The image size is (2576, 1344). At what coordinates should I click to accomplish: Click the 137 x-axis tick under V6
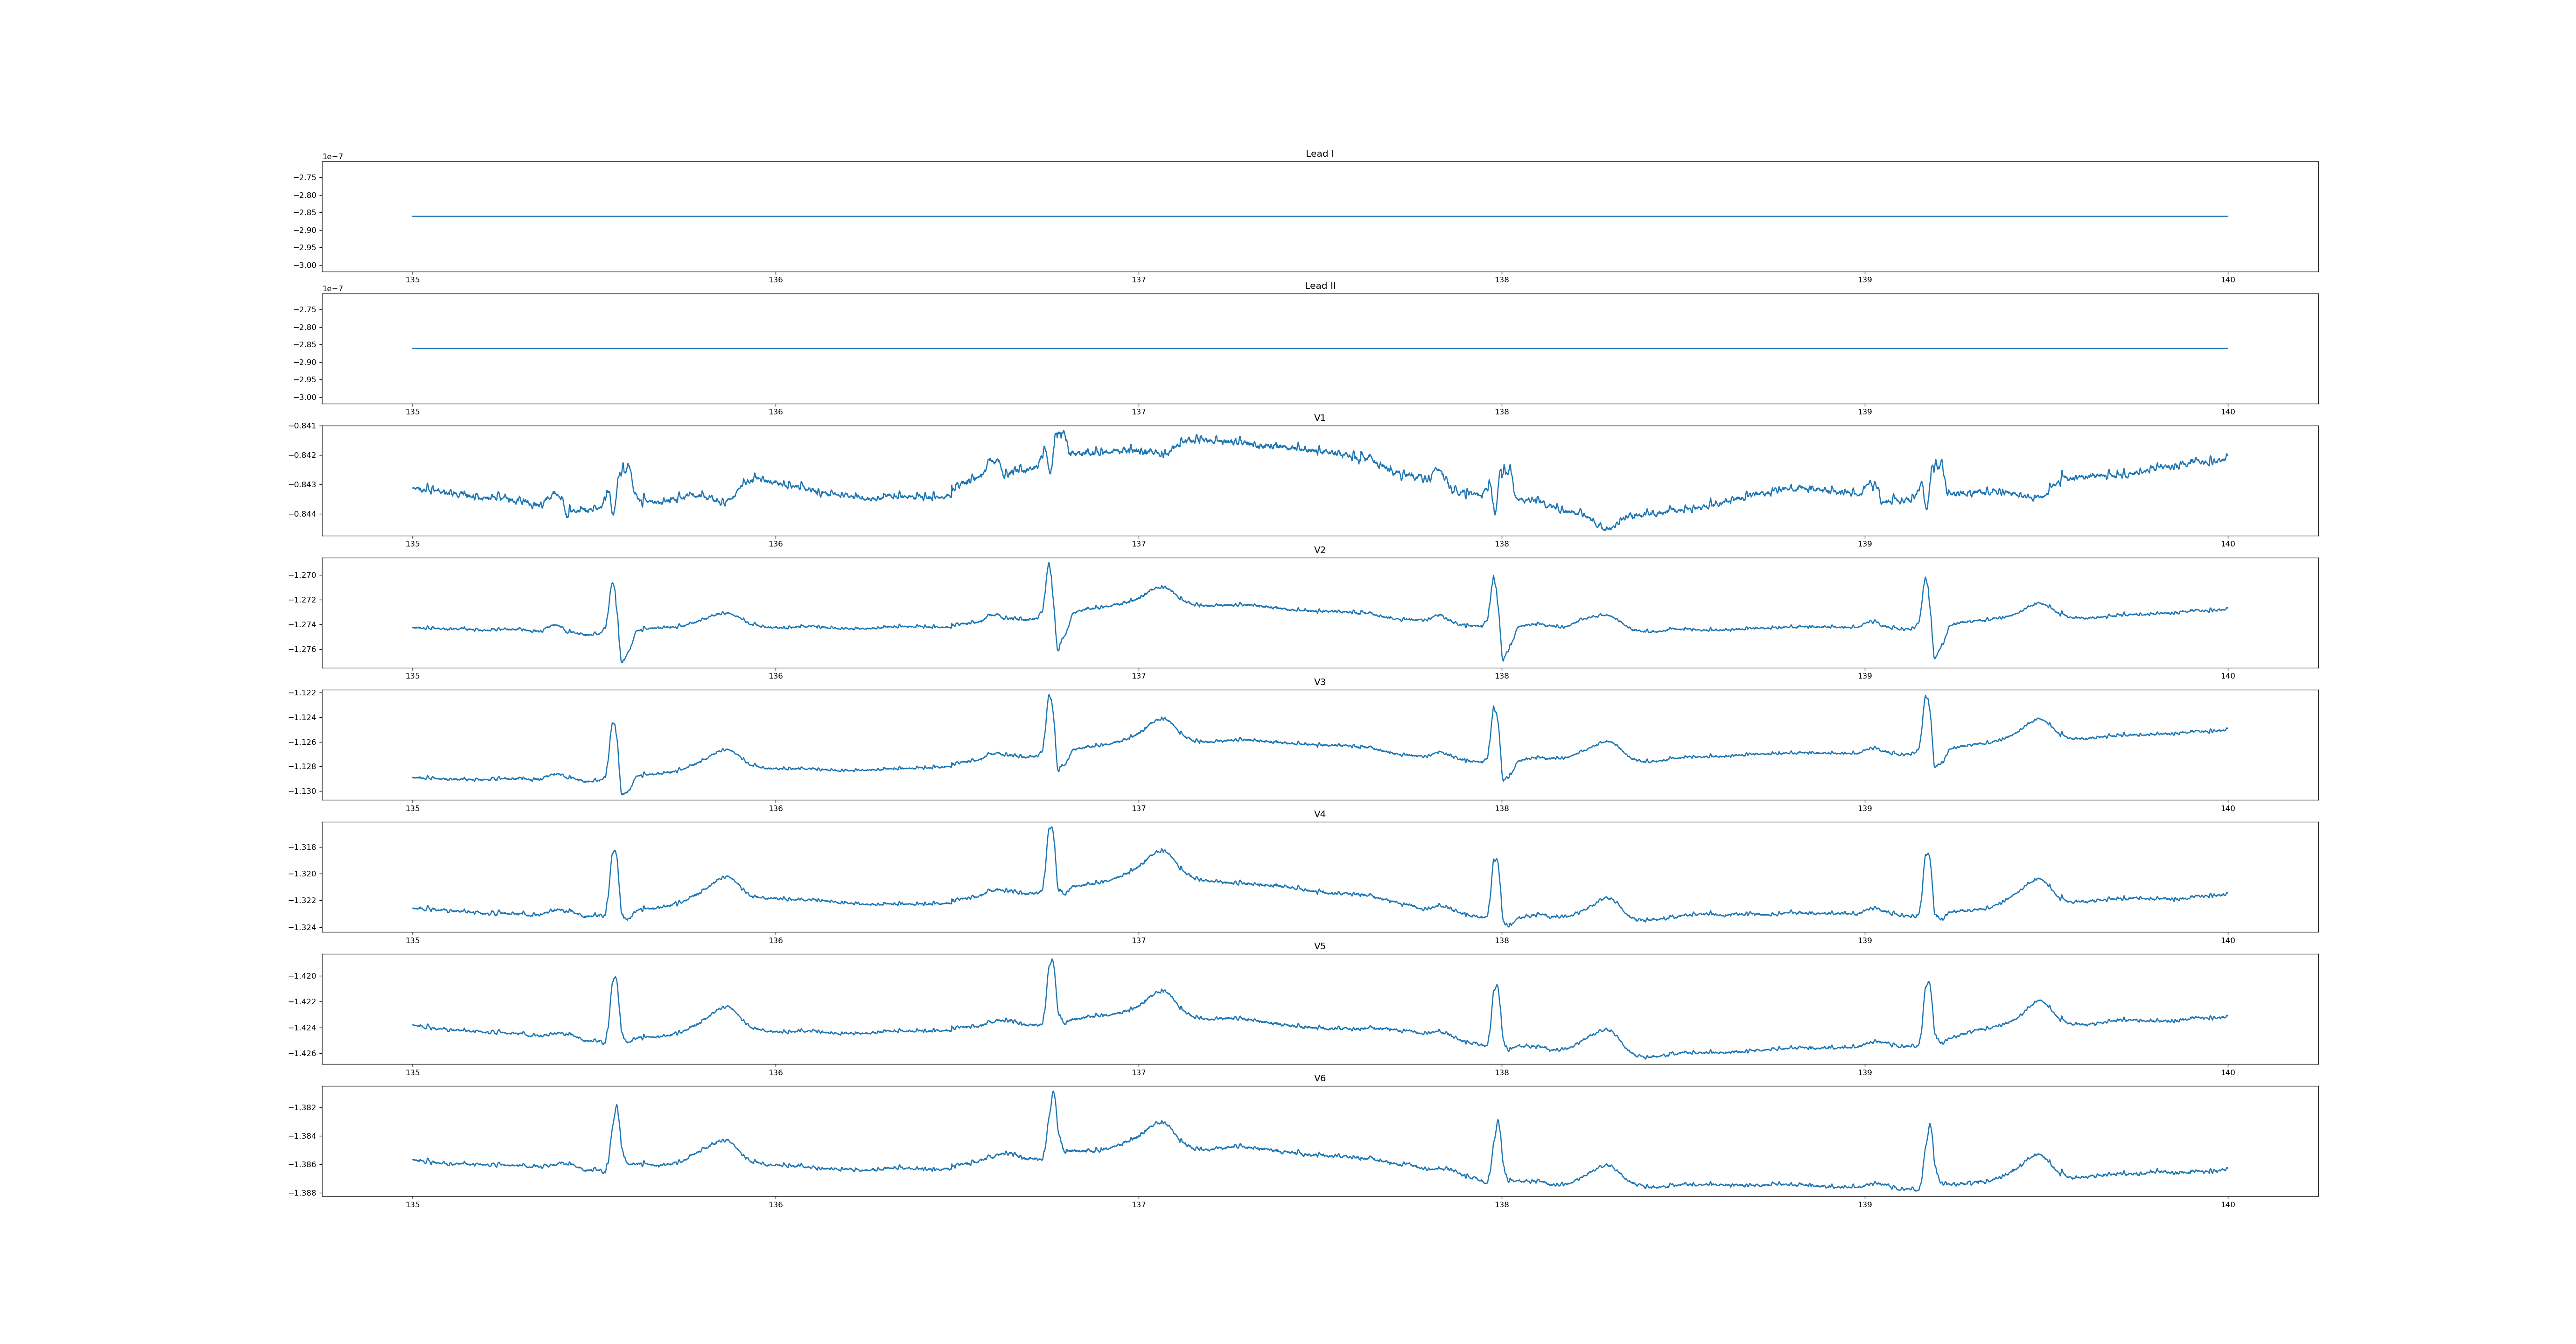tap(1138, 1205)
